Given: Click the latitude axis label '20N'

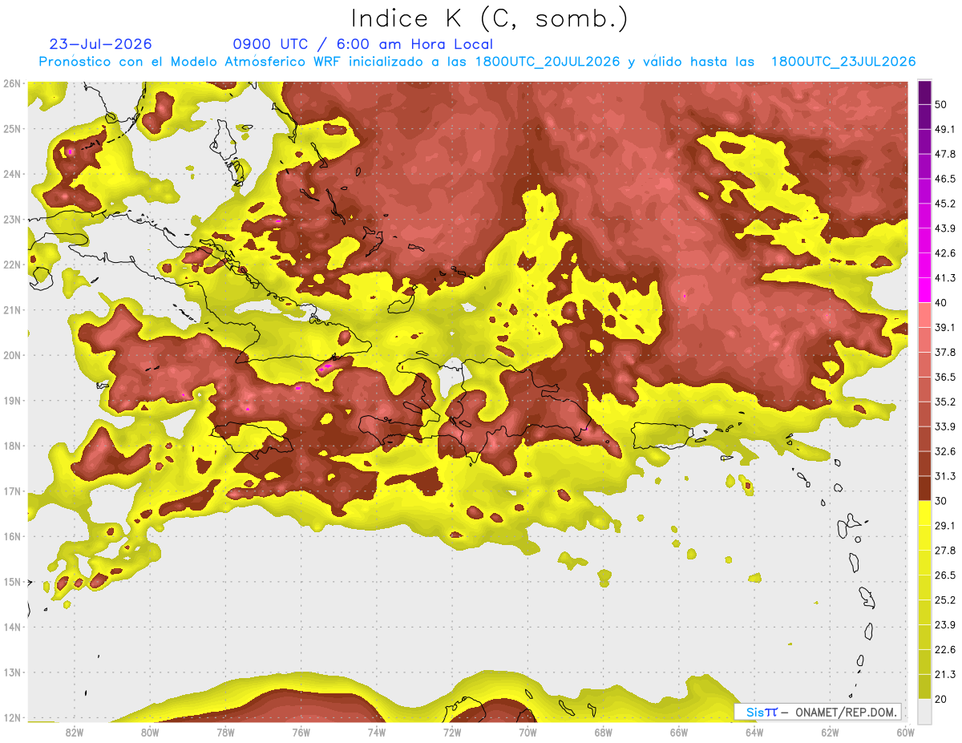Looking at the screenshot, I should point(11,355).
